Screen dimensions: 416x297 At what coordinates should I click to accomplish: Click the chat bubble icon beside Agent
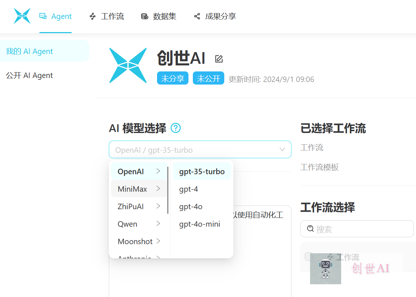click(x=43, y=16)
